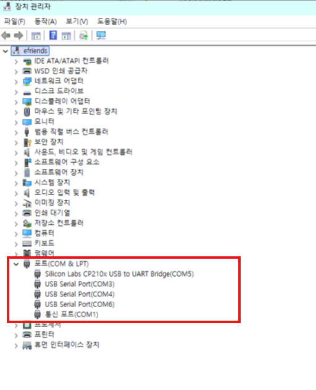
Task: Click the Forward arrow toolbar icon
Action: [x=19, y=35]
